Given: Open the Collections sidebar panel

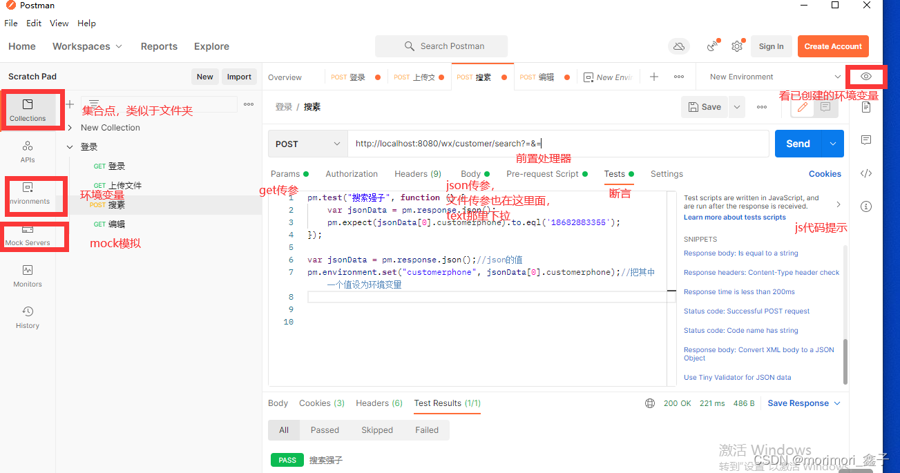Looking at the screenshot, I should click(x=28, y=110).
